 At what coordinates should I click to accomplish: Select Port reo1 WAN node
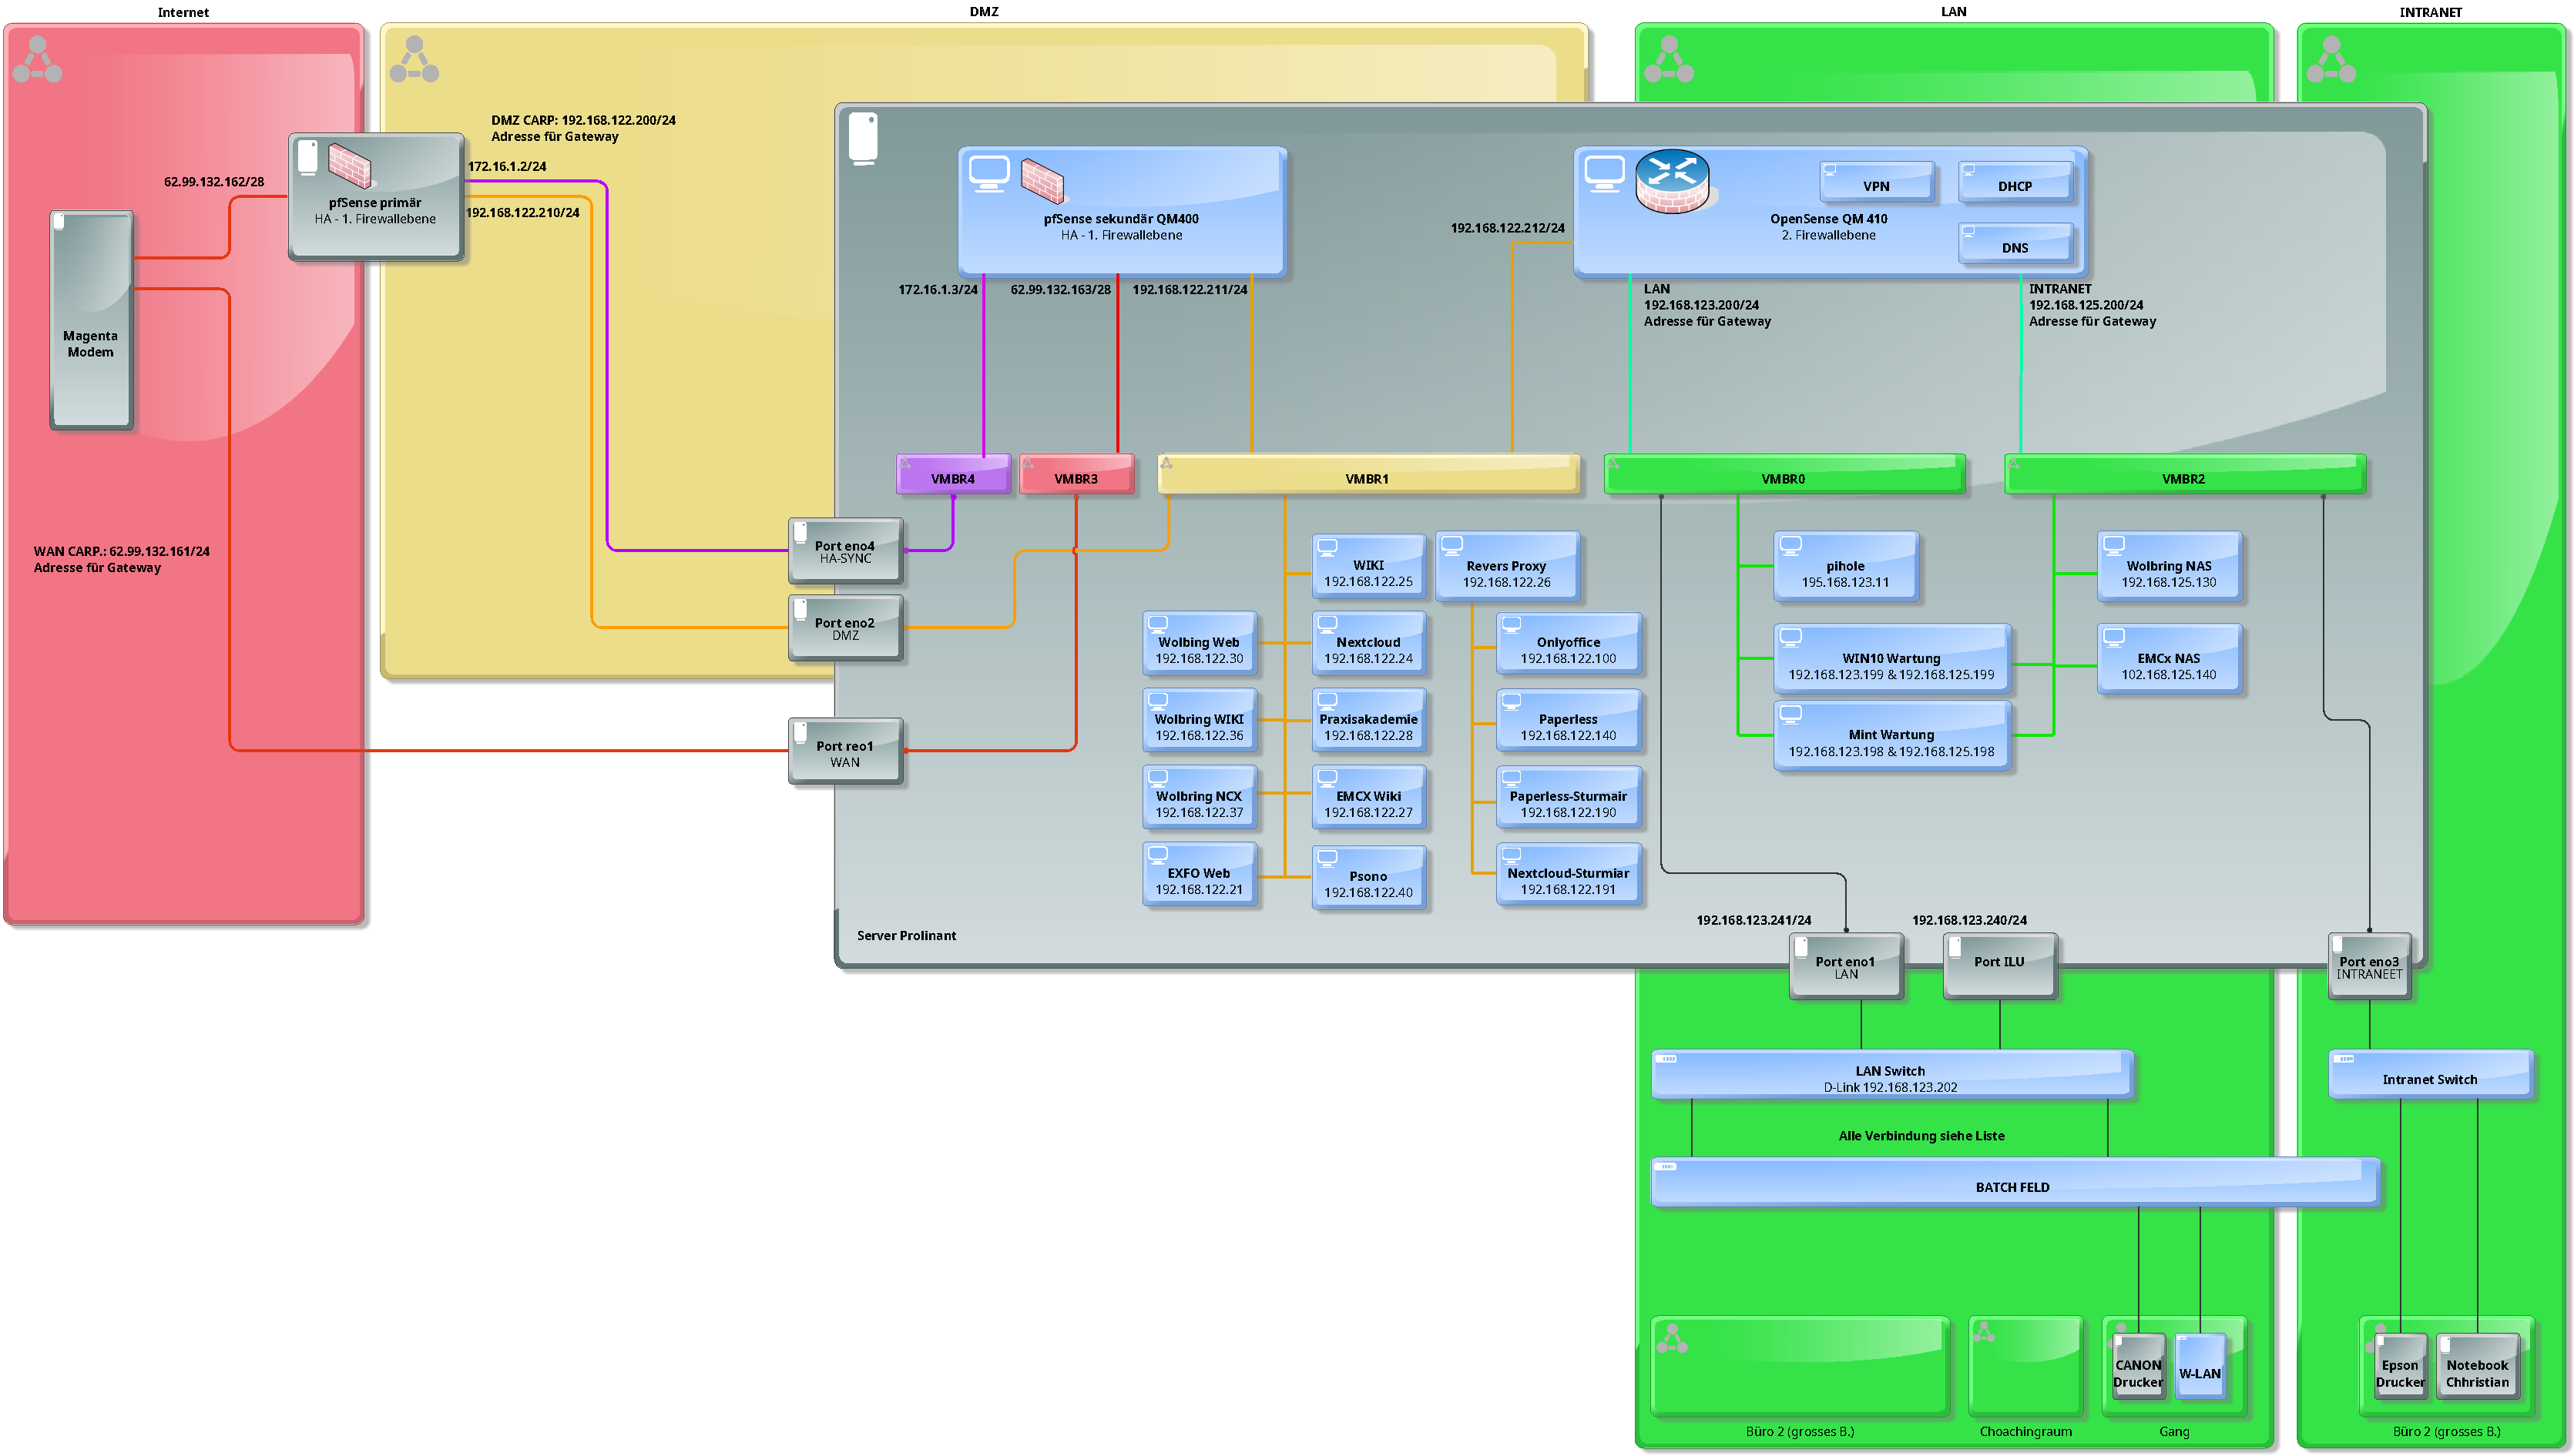pyautogui.click(x=845, y=752)
